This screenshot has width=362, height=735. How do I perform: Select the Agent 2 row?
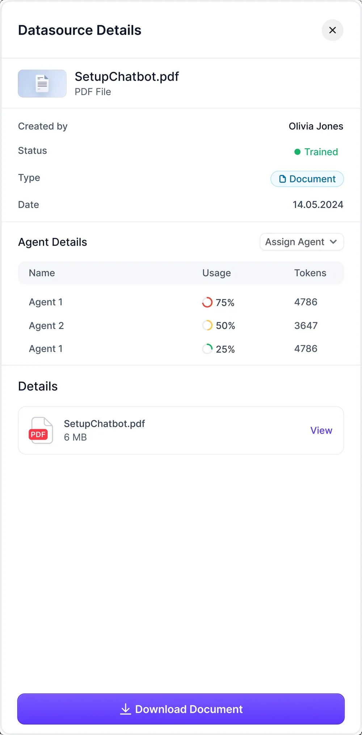pos(181,325)
